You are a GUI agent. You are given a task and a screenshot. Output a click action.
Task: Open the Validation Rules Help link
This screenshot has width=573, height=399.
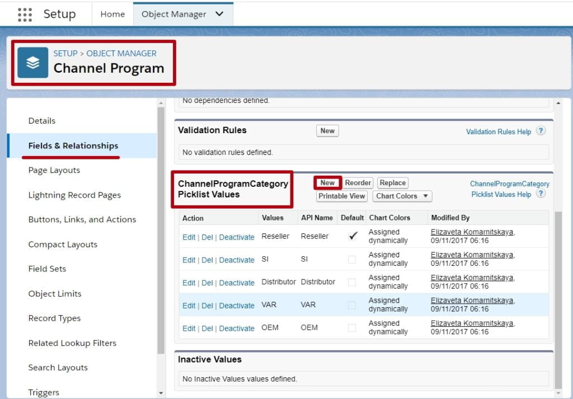point(499,132)
